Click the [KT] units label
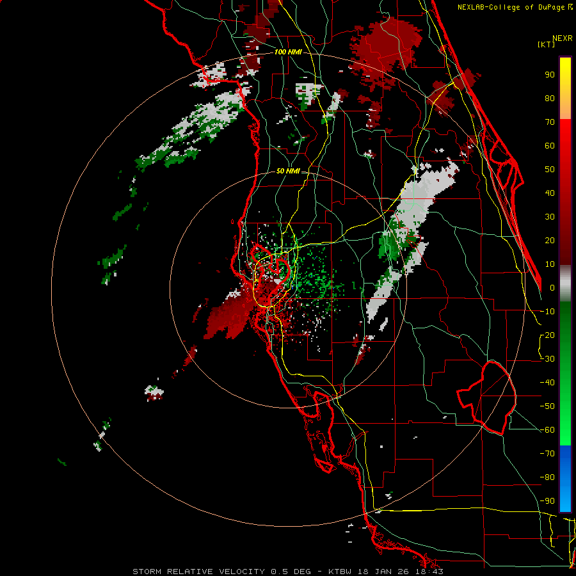This screenshot has height=576, width=576. point(547,44)
